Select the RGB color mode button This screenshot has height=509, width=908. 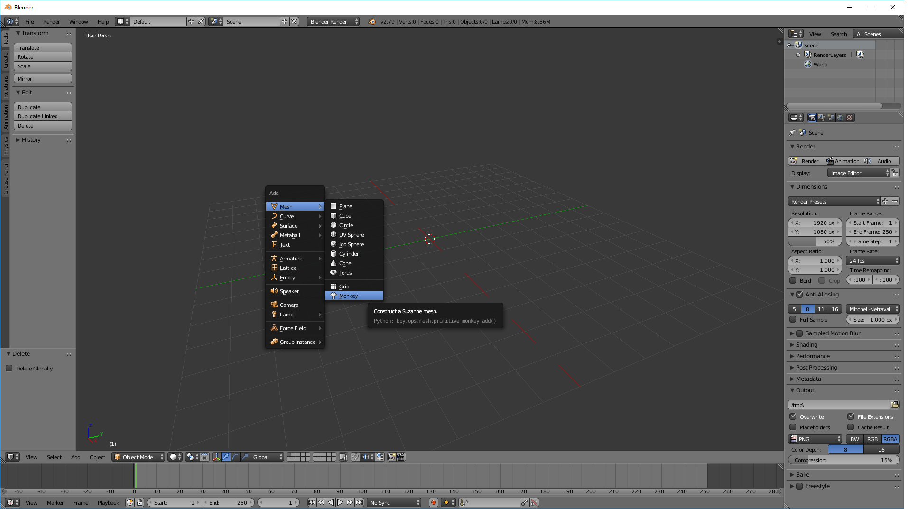point(872,439)
